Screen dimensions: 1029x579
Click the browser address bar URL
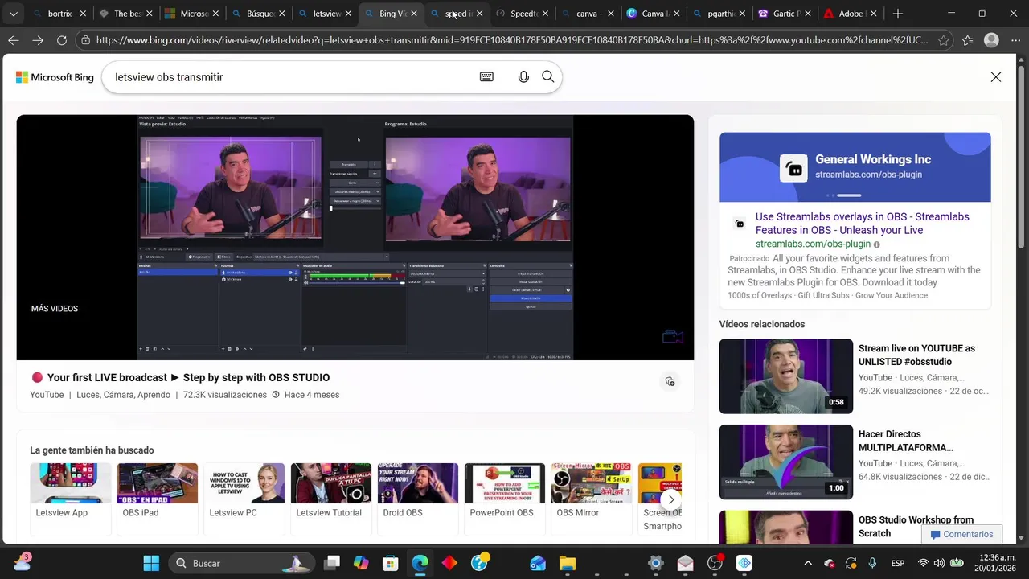click(x=512, y=40)
